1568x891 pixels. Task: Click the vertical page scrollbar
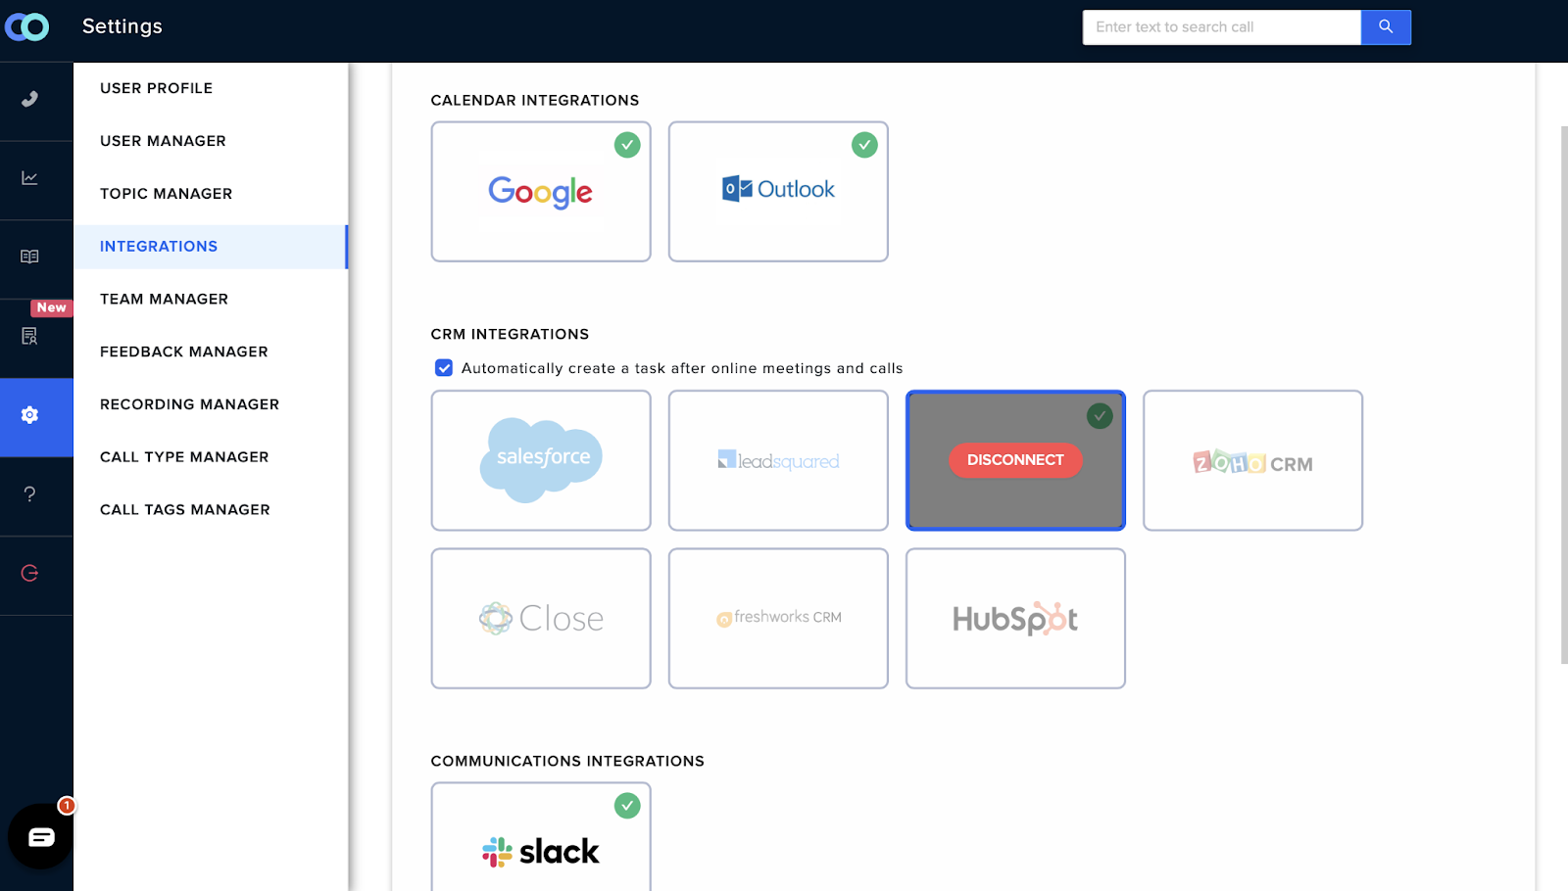click(x=1564, y=395)
